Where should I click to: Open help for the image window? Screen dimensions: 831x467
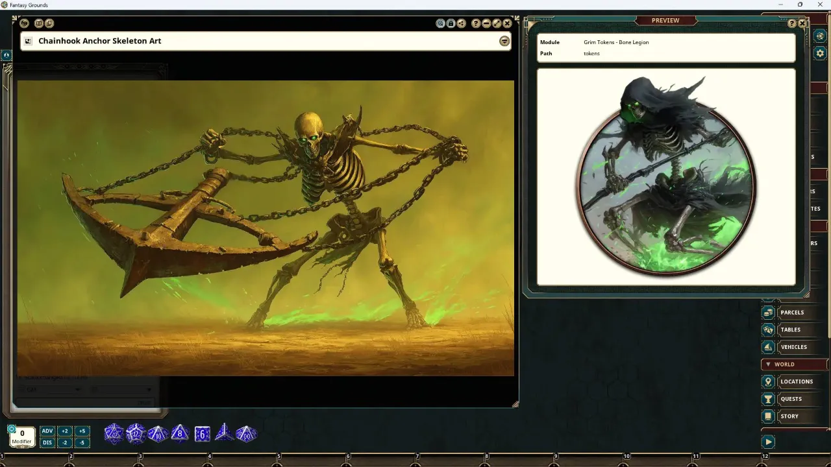(x=476, y=23)
